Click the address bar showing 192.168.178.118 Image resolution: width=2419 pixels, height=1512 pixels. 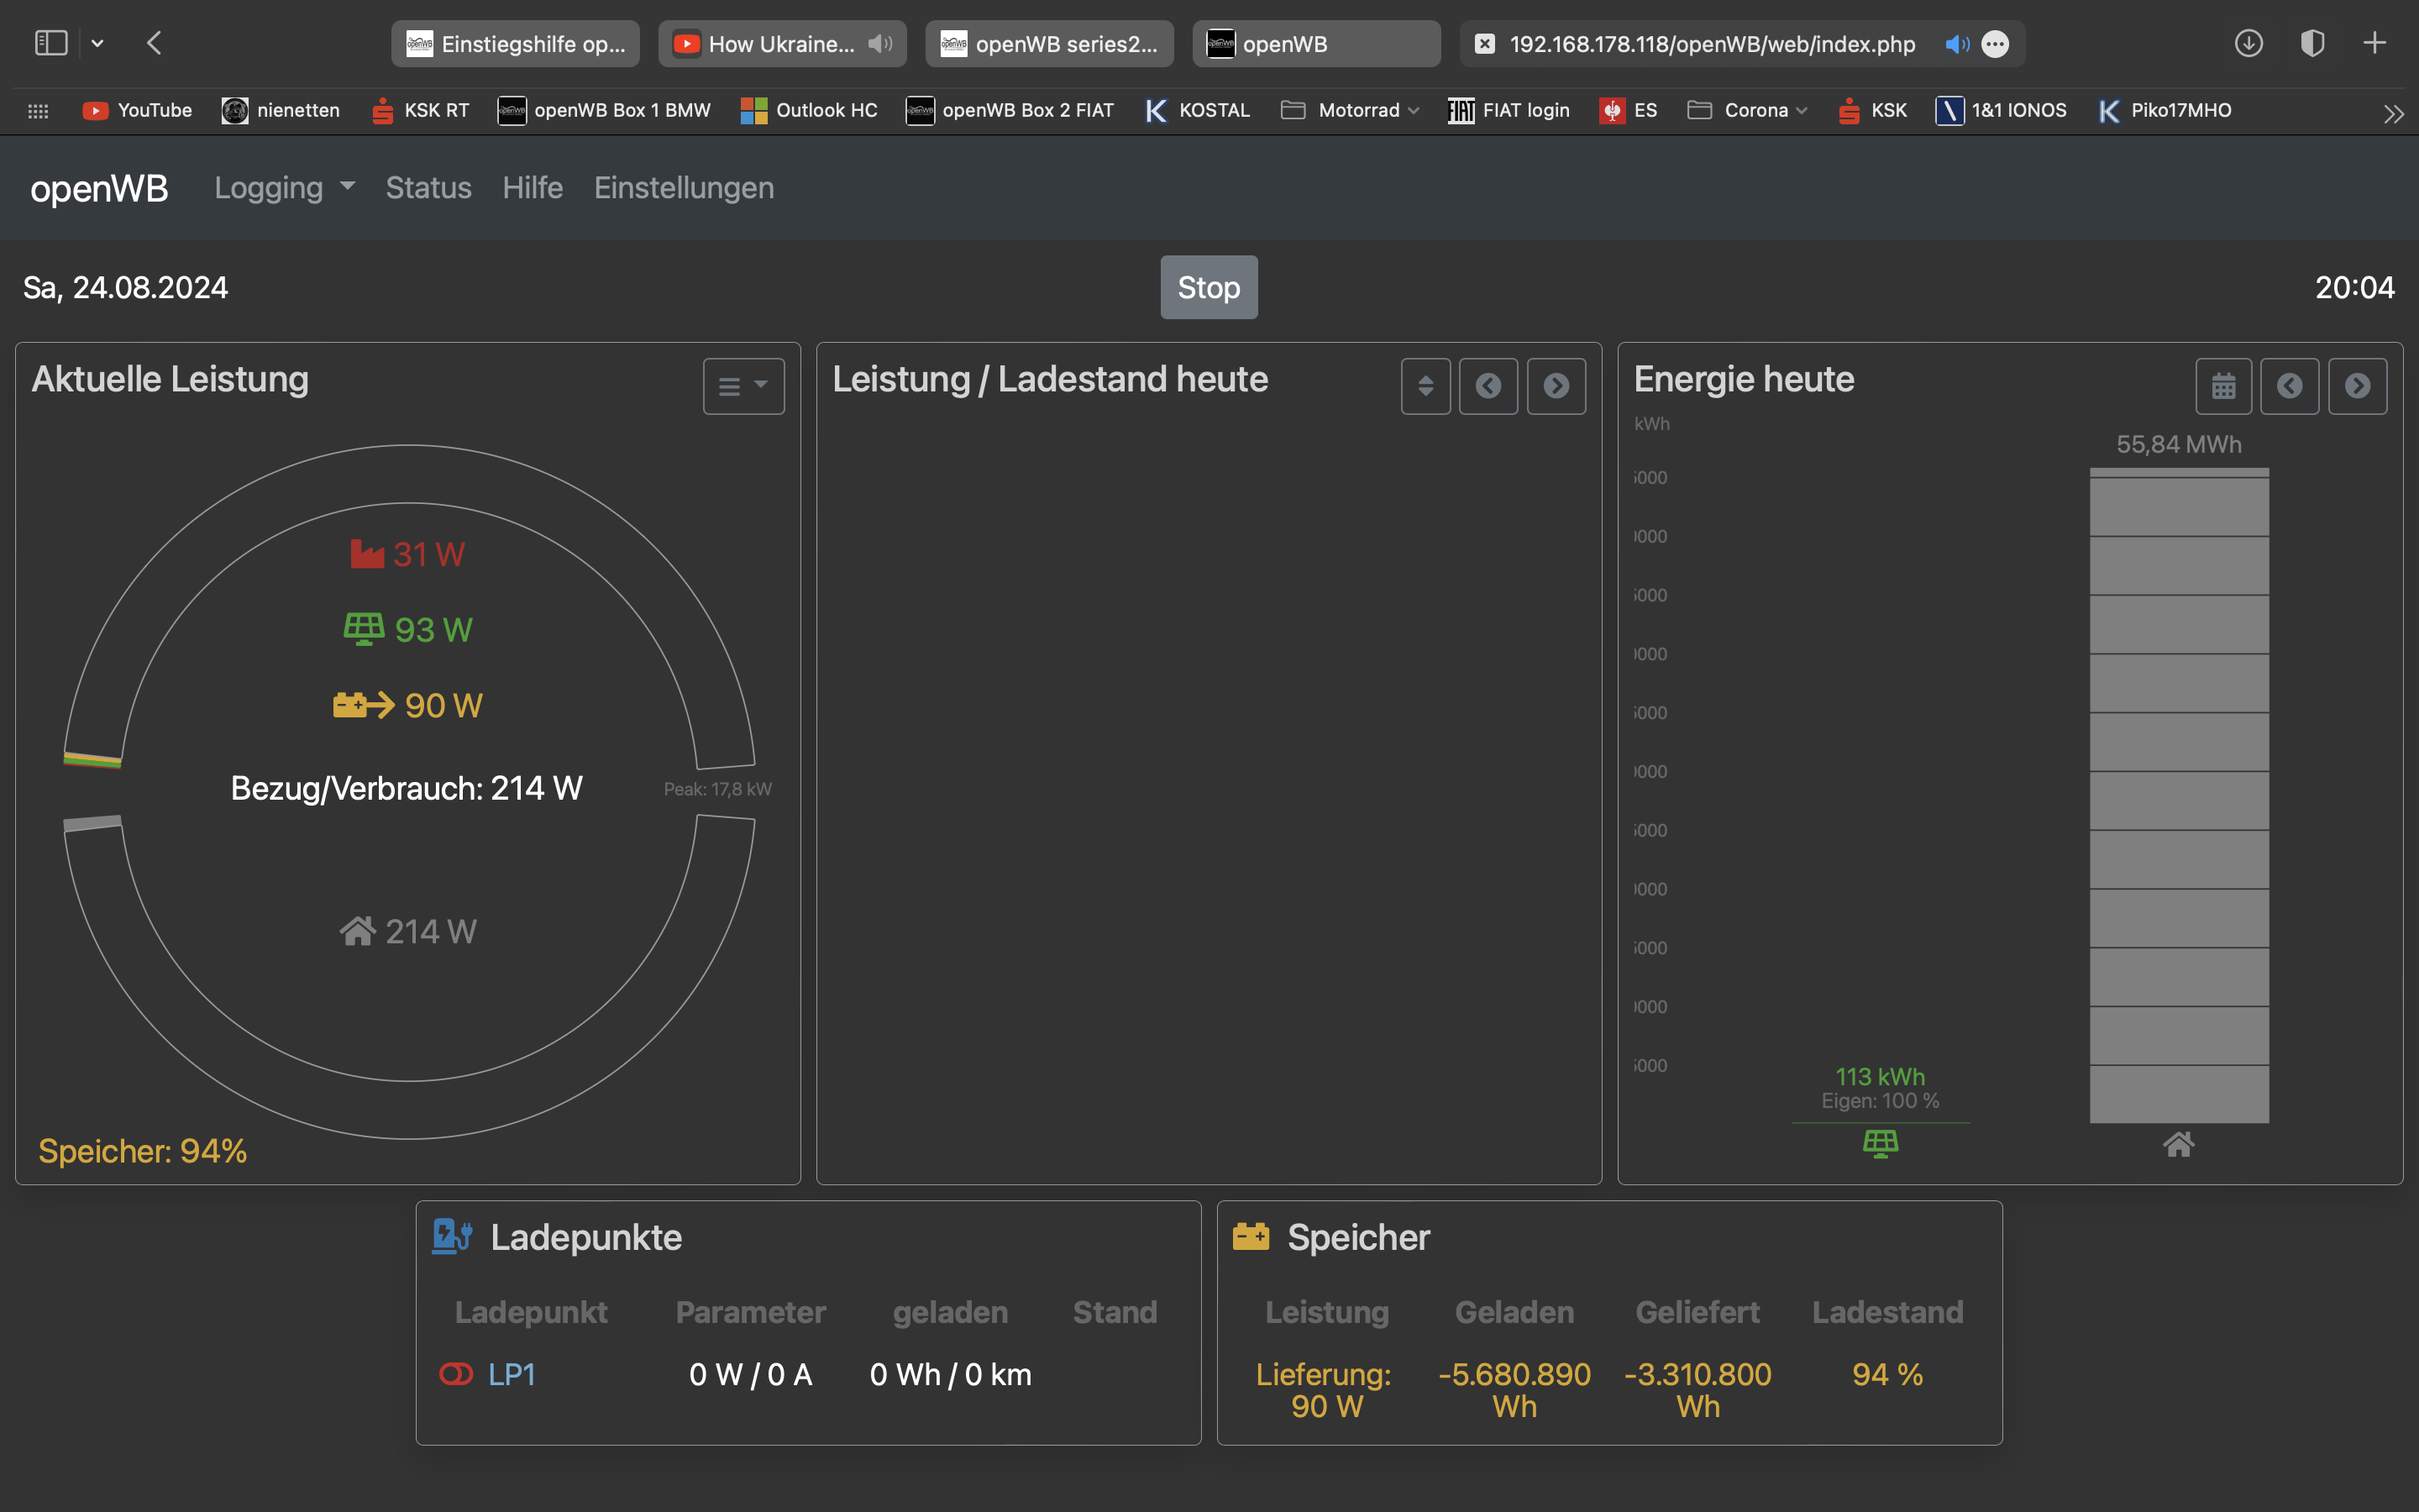(1711, 44)
